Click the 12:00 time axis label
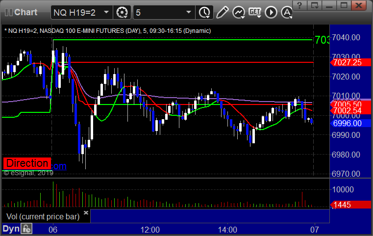 click(x=150, y=230)
